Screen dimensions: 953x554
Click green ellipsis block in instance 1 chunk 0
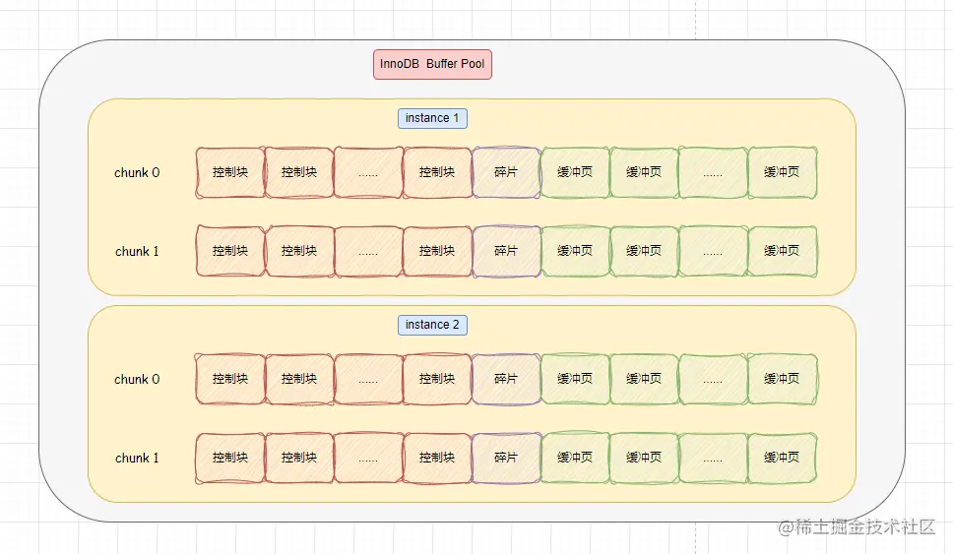pyautogui.click(x=713, y=172)
